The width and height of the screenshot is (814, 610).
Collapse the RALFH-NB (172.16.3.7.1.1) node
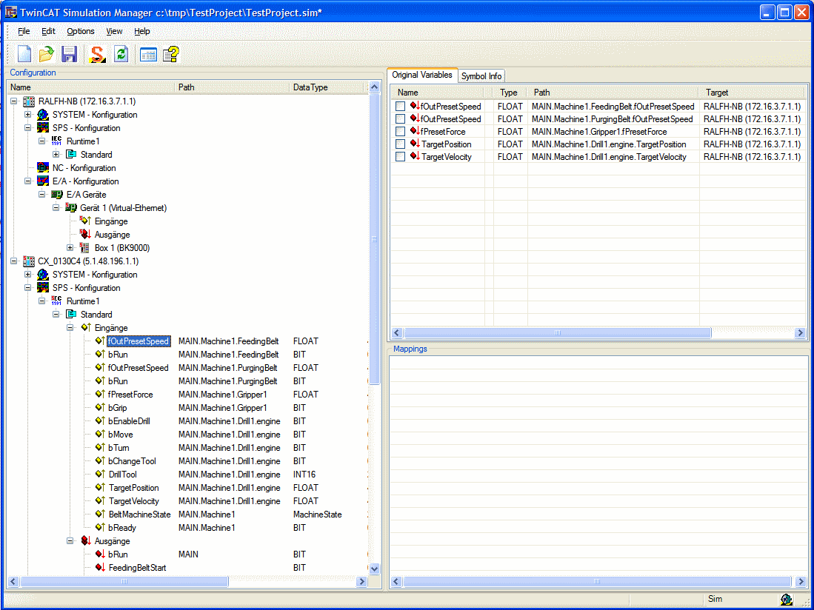(x=14, y=101)
